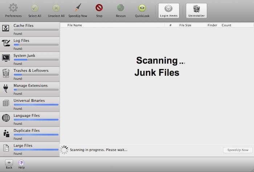Sort by # column header

click(171, 25)
